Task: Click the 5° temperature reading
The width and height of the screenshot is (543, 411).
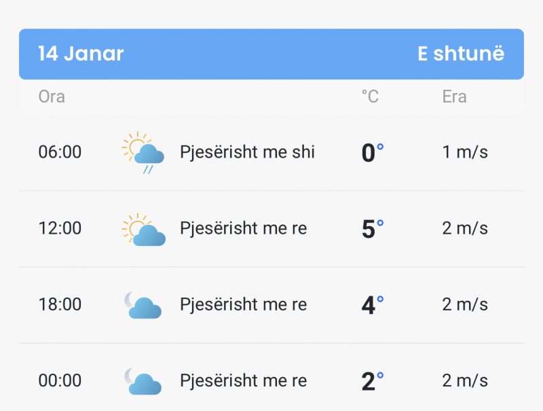Action: coord(373,229)
